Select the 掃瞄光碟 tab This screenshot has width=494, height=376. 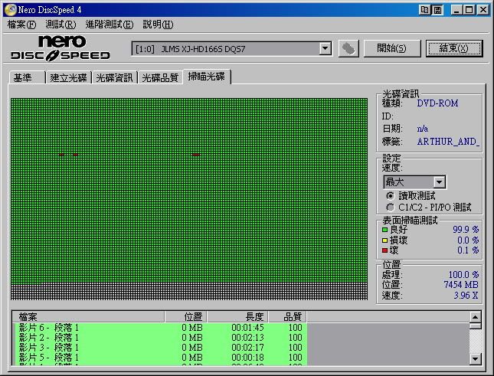click(207, 77)
